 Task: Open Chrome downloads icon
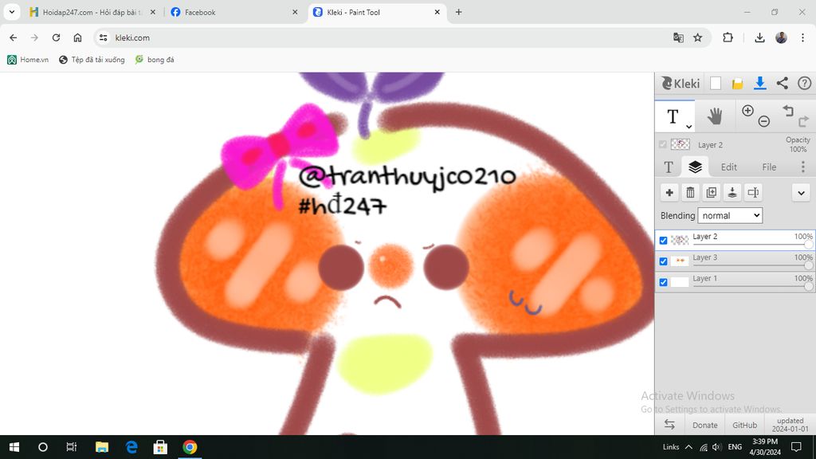[759, 37]
